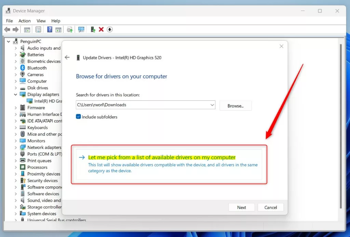Click the Security devices icon

[x=23, y=180]
